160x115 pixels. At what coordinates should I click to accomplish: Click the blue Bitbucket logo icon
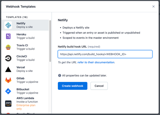(x=8, y=91)
